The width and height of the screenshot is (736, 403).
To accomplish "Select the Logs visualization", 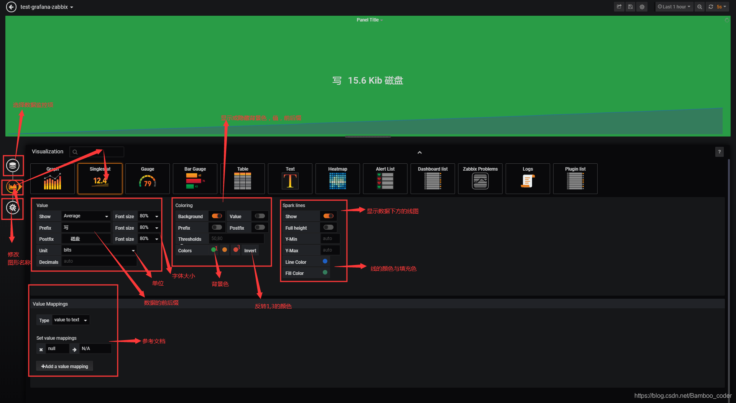I will click(528, 179).
